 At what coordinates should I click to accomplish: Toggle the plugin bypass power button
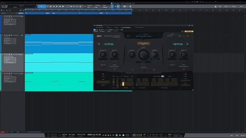pyautogui.click(x=95, y=30)
